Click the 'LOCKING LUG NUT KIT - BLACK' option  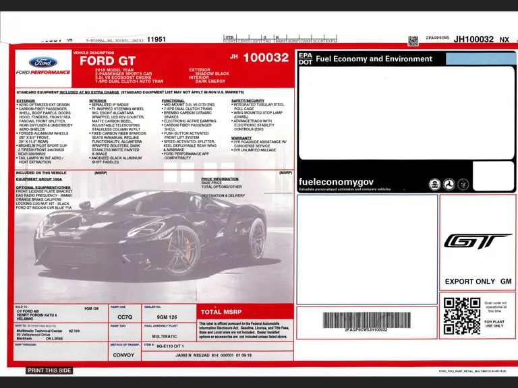[42, 204]
